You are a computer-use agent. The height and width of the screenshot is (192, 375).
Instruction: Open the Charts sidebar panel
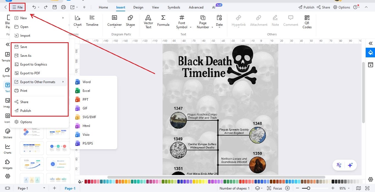point(8,149)
